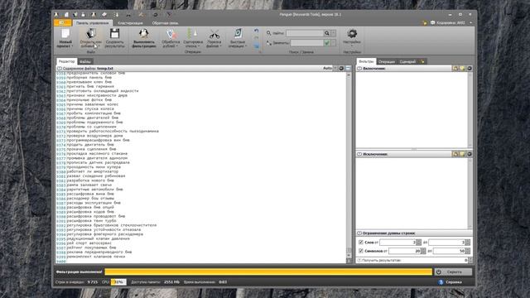Click the Получить результатов stepper
Viewport: 530px width, 298px height.
point(470,260)
